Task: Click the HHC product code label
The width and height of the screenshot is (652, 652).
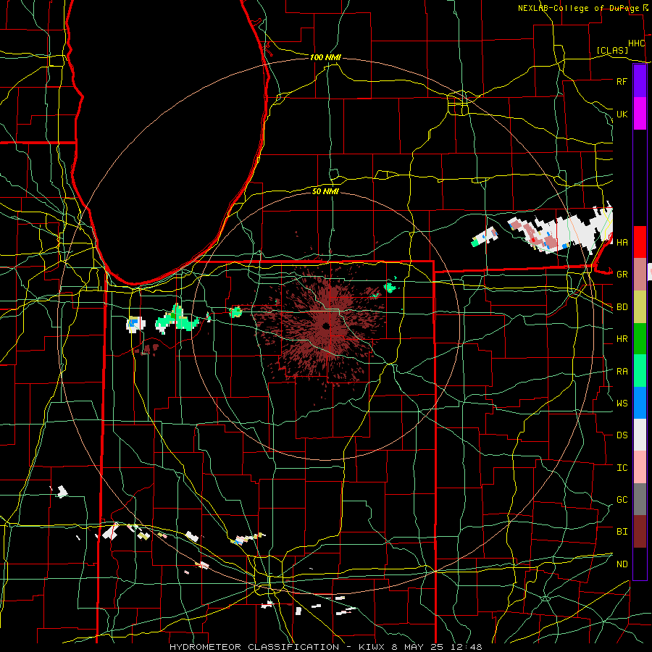Action: tap(637, 43)
